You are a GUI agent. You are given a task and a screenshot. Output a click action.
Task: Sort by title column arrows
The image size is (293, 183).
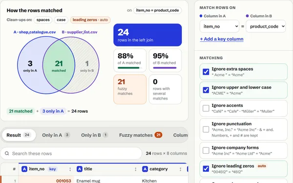(135, 169)
